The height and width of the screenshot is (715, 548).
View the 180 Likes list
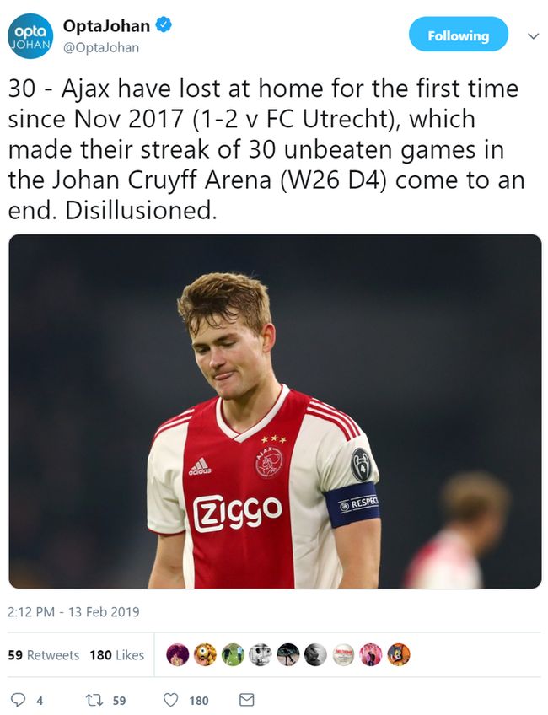coord(116,655)
